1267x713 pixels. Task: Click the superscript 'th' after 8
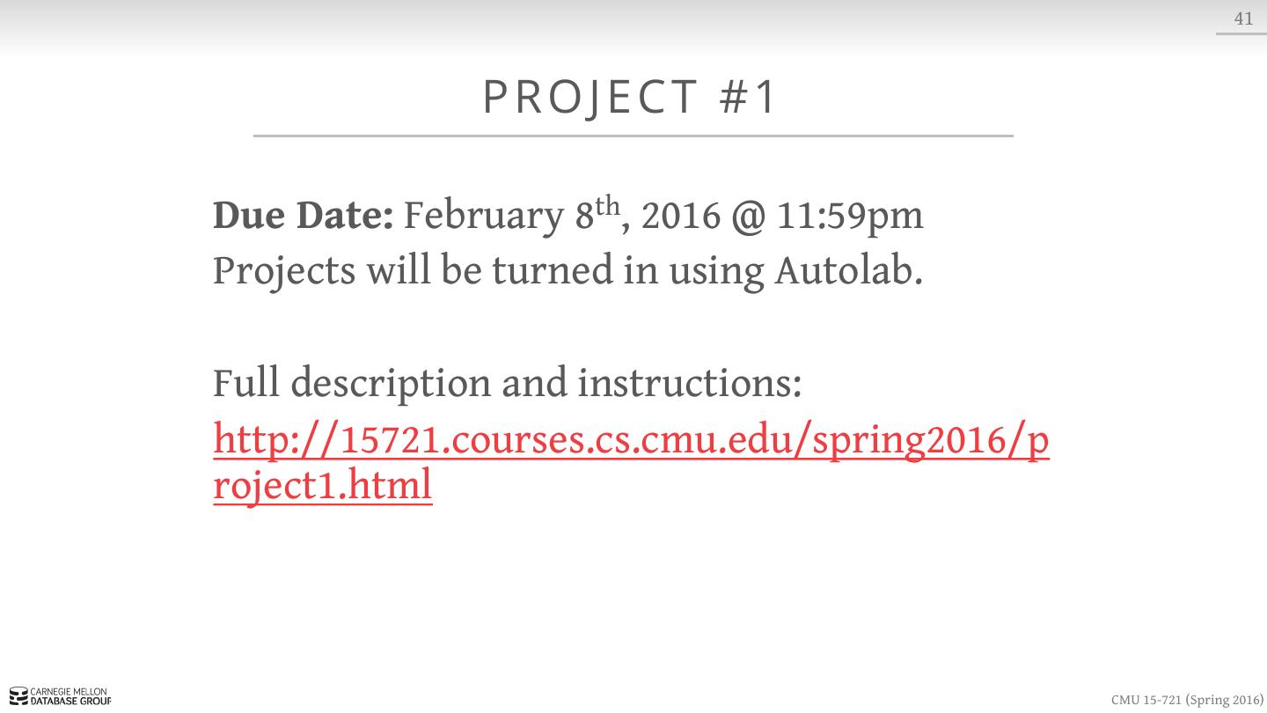(608, 205)
